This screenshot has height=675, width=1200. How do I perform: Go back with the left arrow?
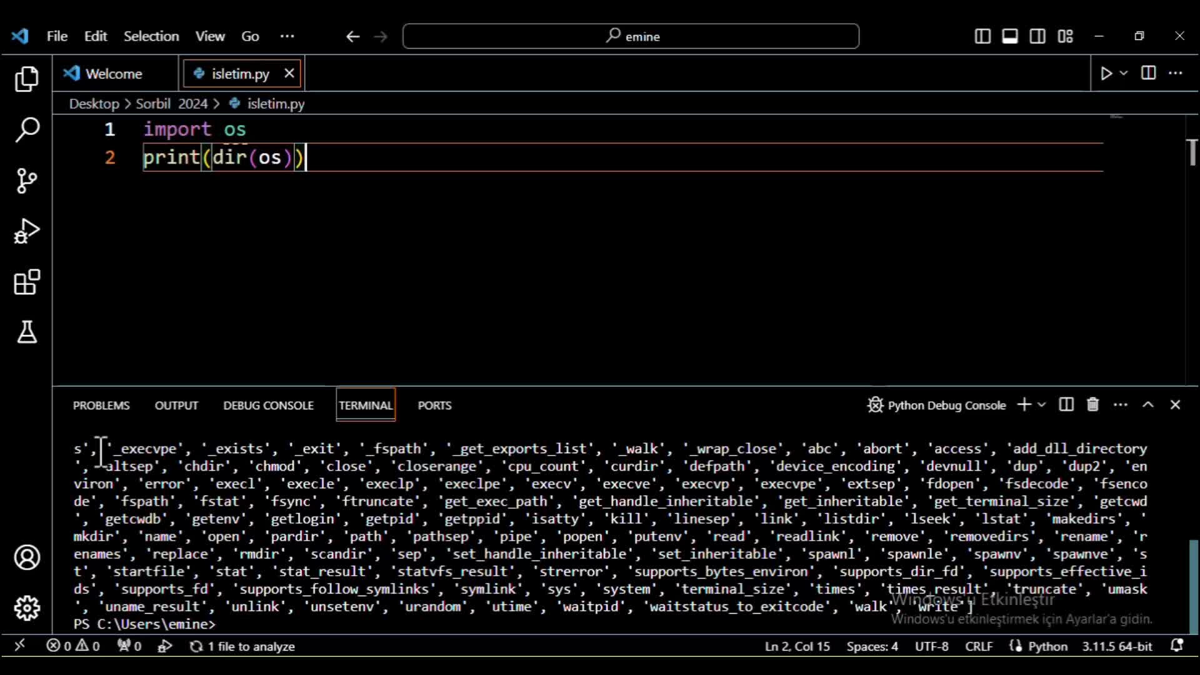pos(352,36)
